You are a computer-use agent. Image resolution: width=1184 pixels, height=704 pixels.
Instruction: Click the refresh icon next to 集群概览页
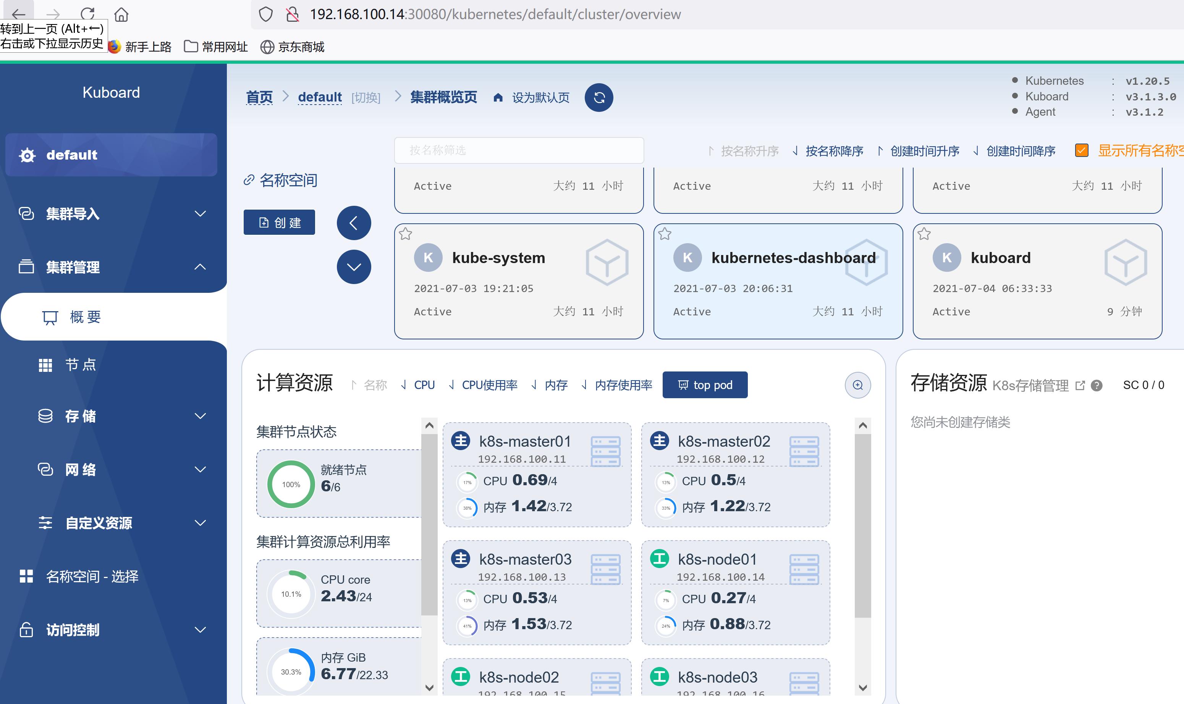(599, 97)
